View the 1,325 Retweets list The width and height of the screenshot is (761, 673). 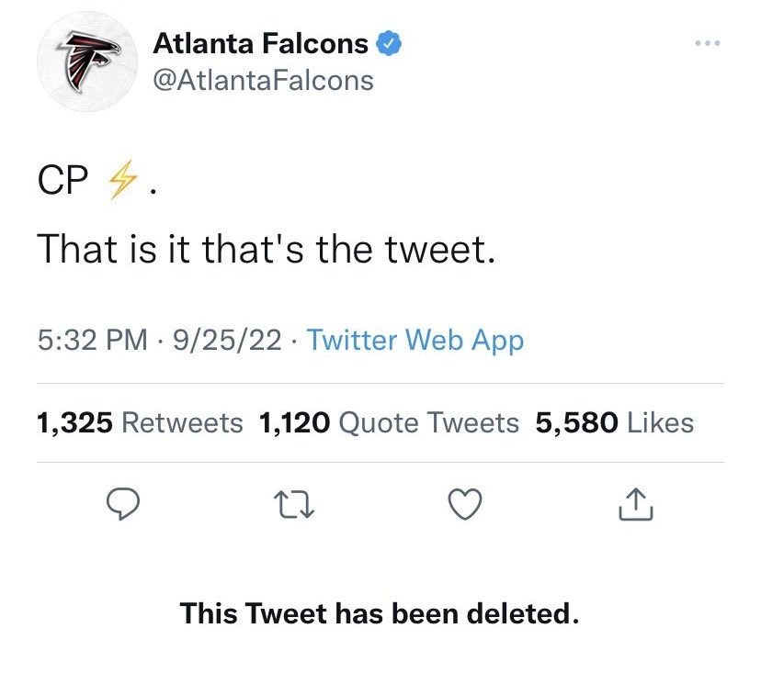[140, 423]
